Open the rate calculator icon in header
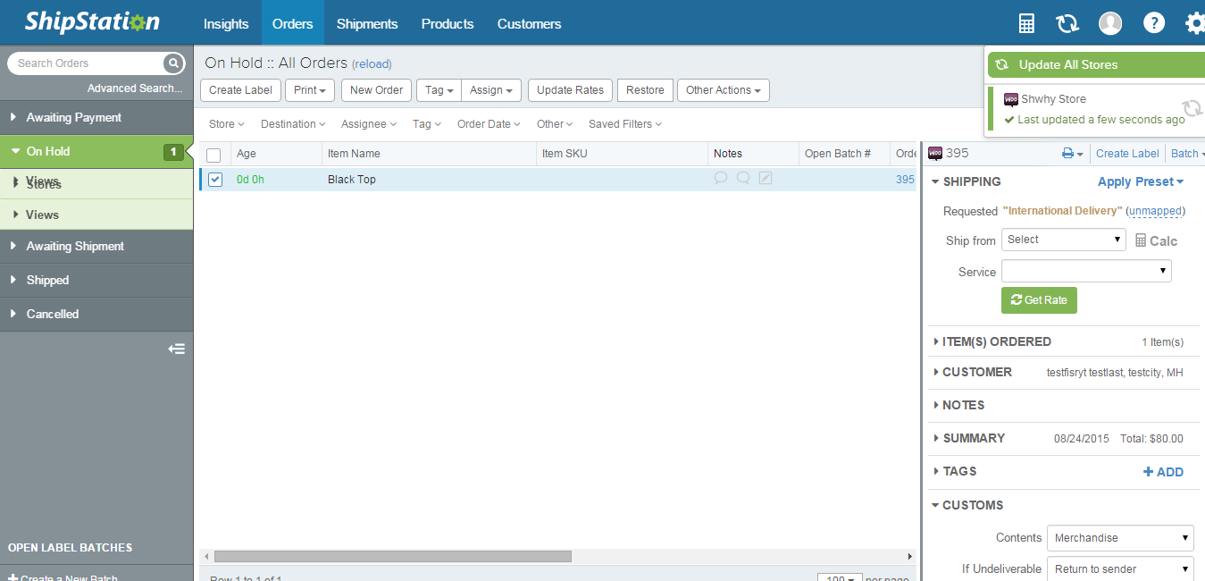The width and height of the screenshot is (1205, 581). [x=1026, y=23]
